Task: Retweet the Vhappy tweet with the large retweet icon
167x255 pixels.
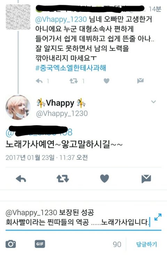Action: coord(63,178)
